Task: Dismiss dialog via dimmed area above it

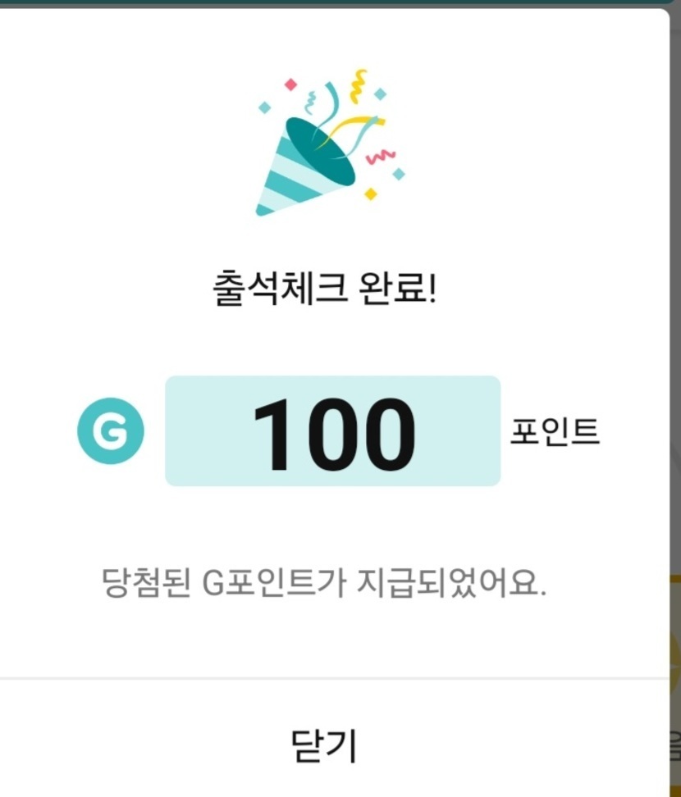Action: (x=328, y=3)
